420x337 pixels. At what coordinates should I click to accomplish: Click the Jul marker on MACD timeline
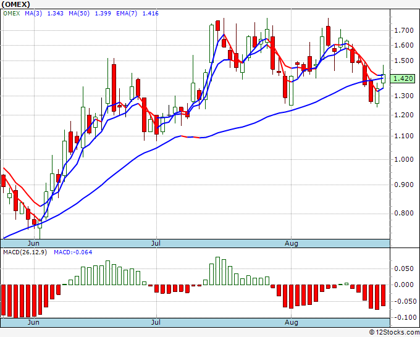[156, 322]
